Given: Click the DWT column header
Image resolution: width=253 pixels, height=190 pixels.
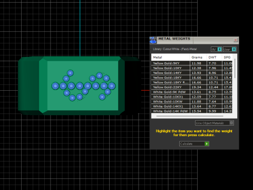Looking at the screenshot, I should 214,57.
